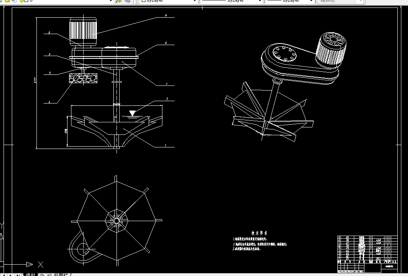408x276 pixels.
Task: Select leader label 5 in front view
Action: tap(50, 73)
